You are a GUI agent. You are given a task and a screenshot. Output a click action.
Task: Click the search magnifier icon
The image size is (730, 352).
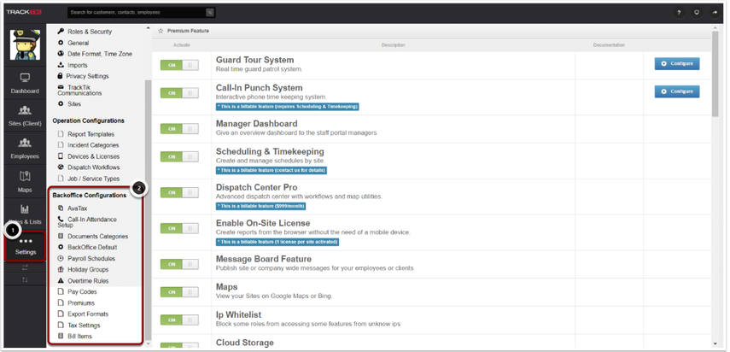tap(210, 13)
